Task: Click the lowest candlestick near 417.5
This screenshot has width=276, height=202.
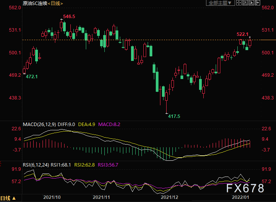Action: pos(166,103)
